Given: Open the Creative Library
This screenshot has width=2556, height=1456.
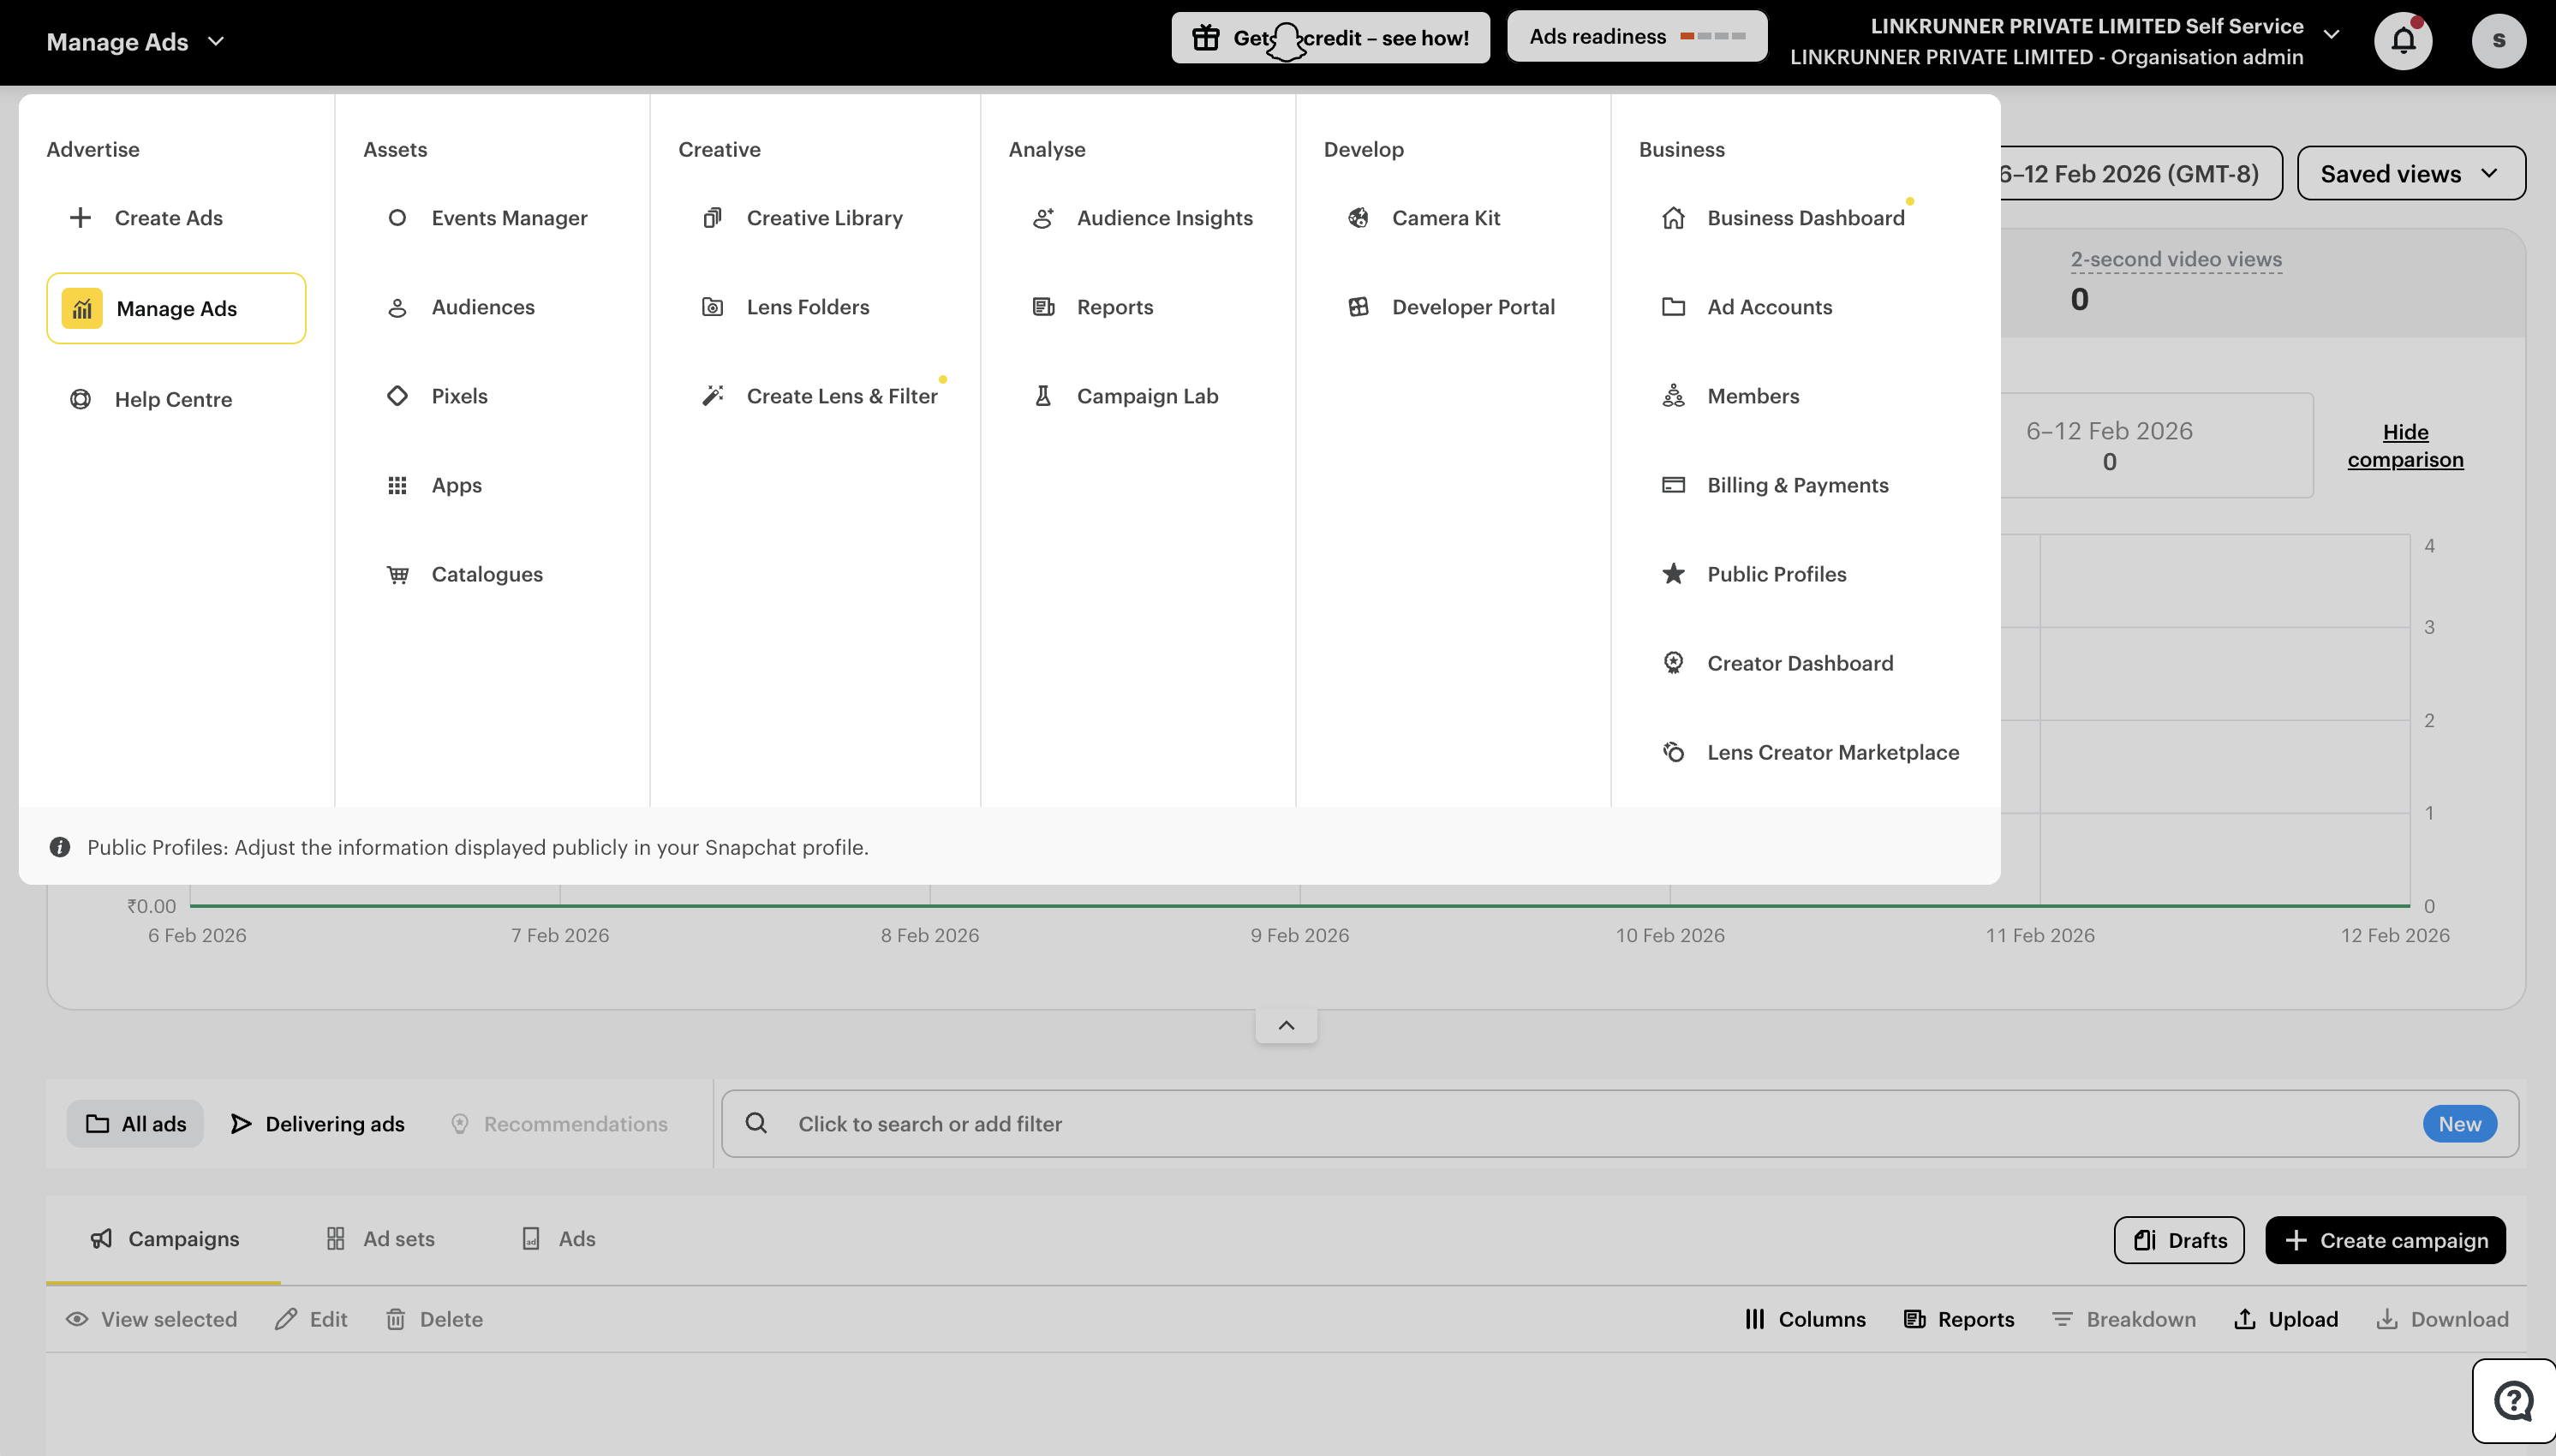Looking at the screenshot, I should [824, 217].
